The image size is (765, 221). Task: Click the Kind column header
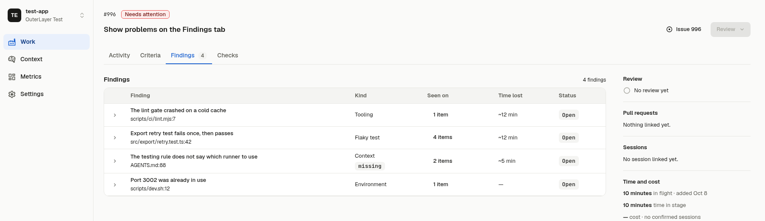tap(361, 96)
